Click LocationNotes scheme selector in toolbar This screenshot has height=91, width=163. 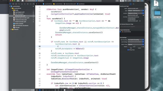click(30, 1)
